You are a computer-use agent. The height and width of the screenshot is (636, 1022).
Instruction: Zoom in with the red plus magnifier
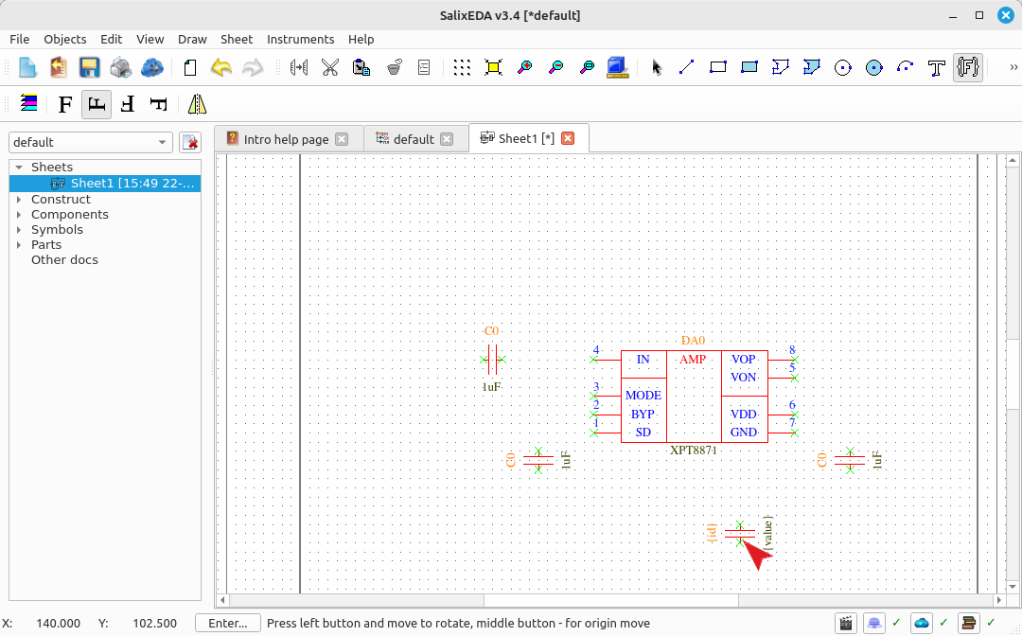524,67
